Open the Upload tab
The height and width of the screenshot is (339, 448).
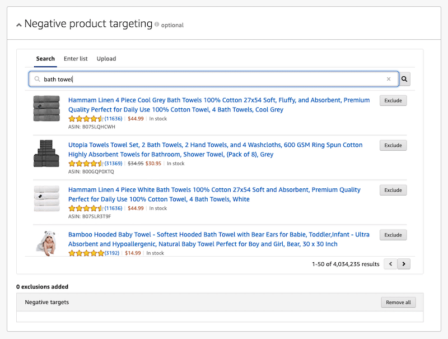coord(106,59)
